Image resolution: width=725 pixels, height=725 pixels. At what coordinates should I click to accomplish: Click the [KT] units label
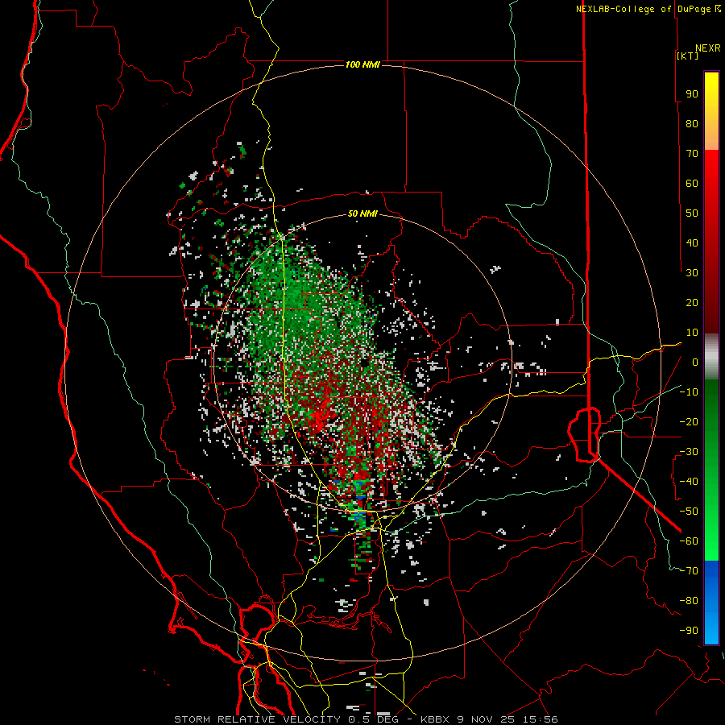688,56
